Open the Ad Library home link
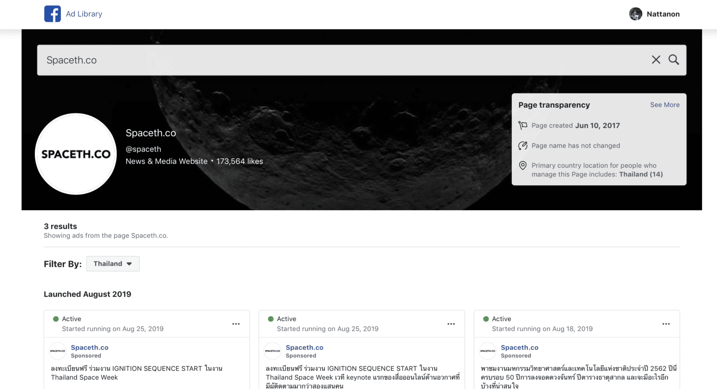717x389 pixels. [84, 14]
